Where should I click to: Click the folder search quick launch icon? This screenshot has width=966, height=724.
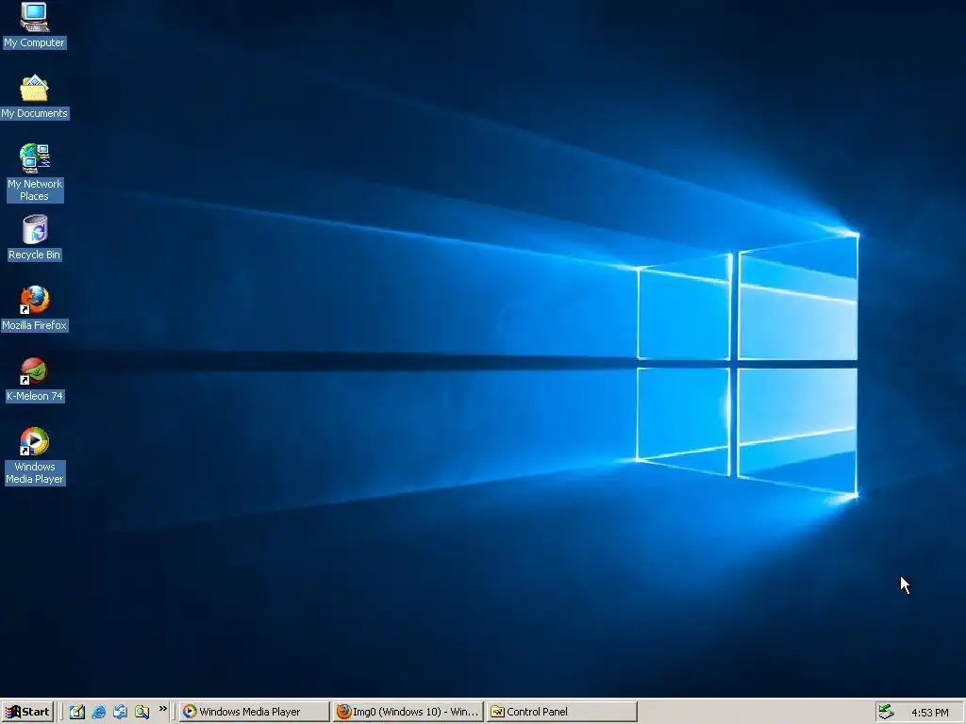[142, 712]
